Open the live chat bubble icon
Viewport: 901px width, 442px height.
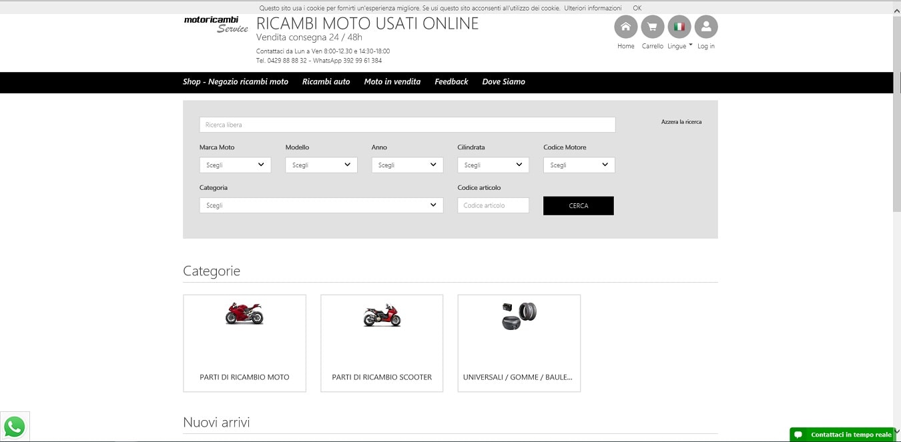[x=798, y=434]
